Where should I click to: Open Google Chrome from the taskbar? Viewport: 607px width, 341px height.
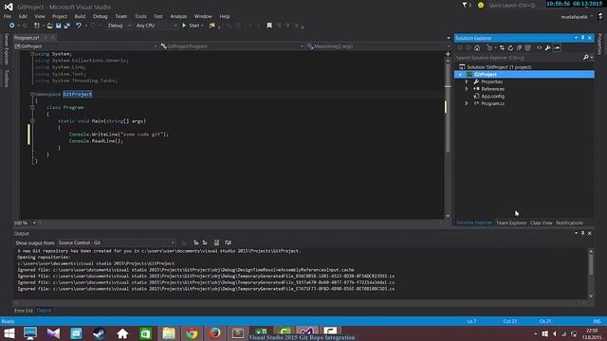[x=192, y=333]
